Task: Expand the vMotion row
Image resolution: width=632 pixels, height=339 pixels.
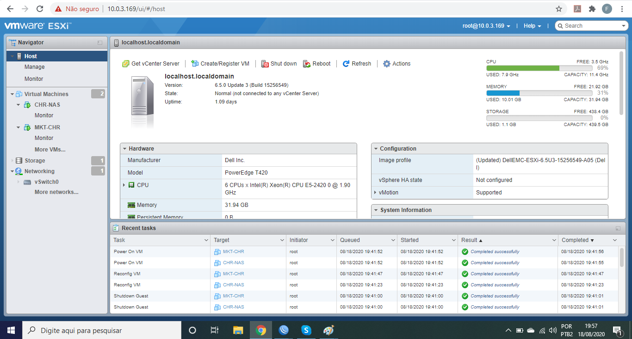Action: pyautogui.click(x=375, y=193)
